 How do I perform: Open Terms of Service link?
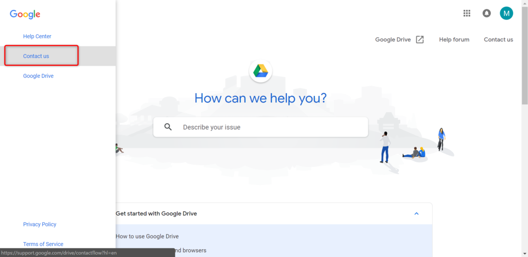[43, 244]
